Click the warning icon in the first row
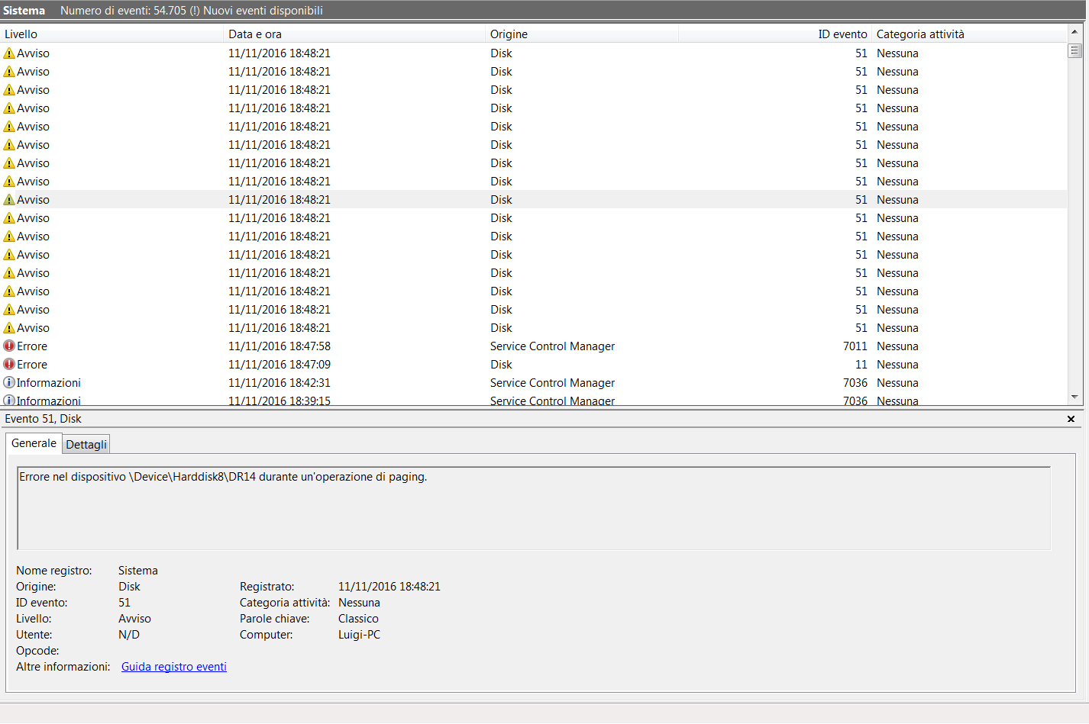This screenshot has height=724, width=1089. click(9, 53)
